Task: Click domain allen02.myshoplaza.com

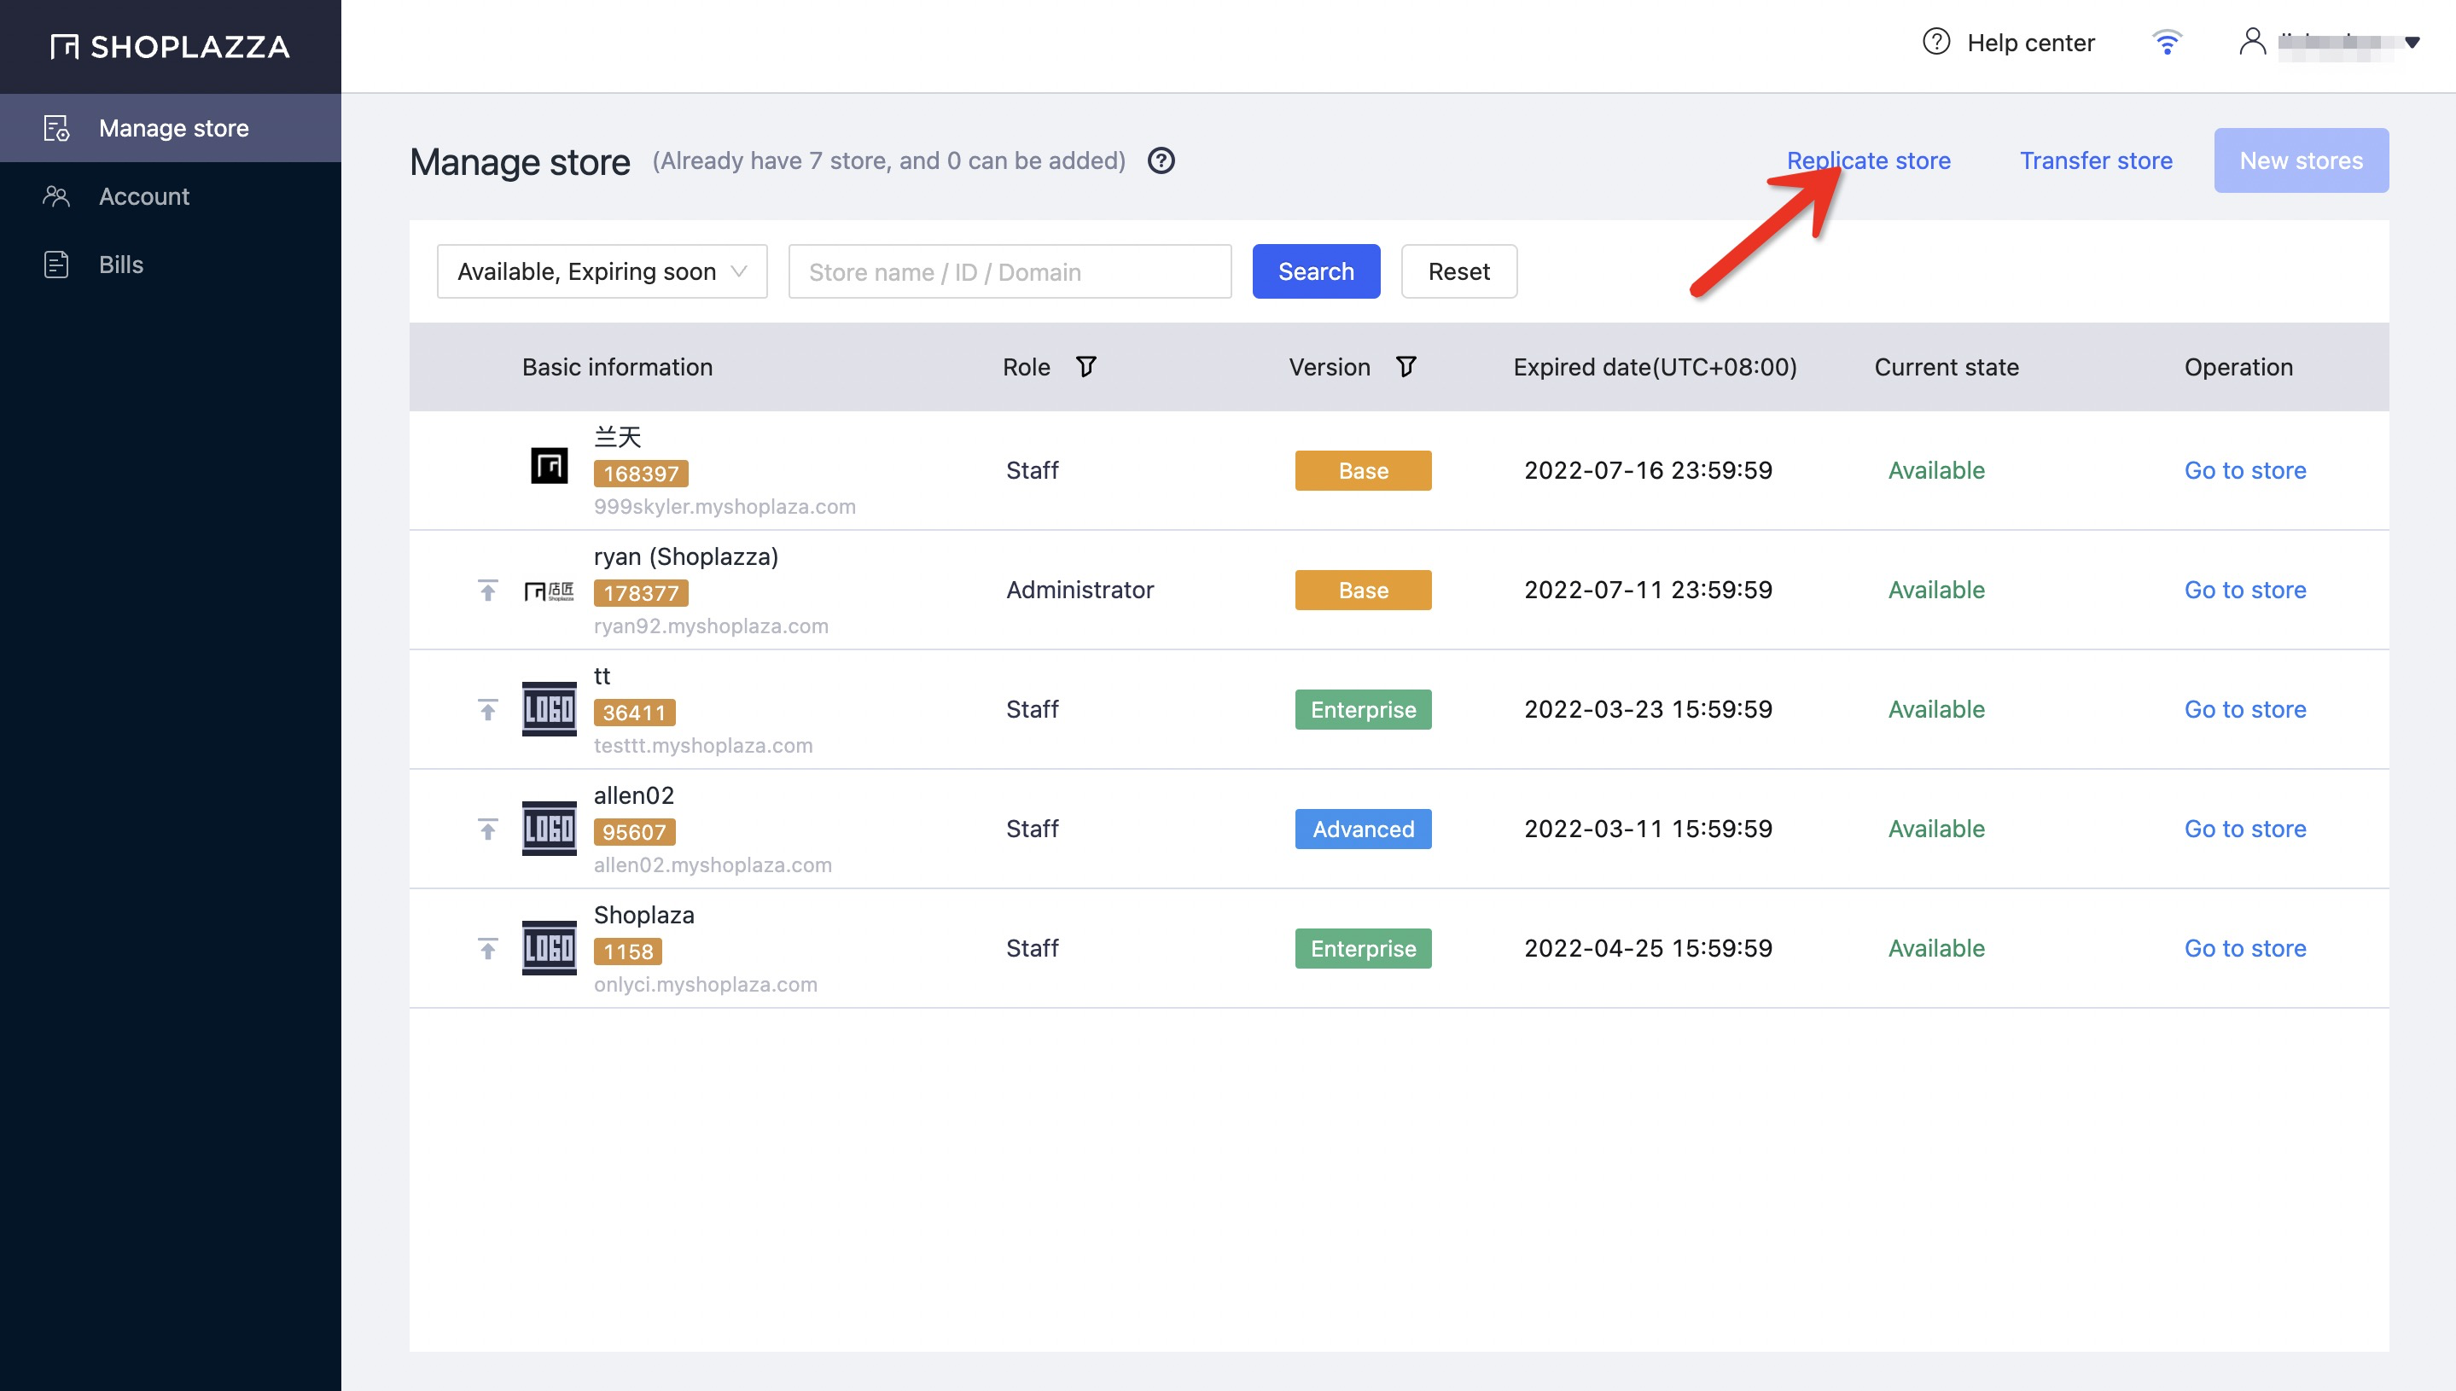Action: coord(713,865)
